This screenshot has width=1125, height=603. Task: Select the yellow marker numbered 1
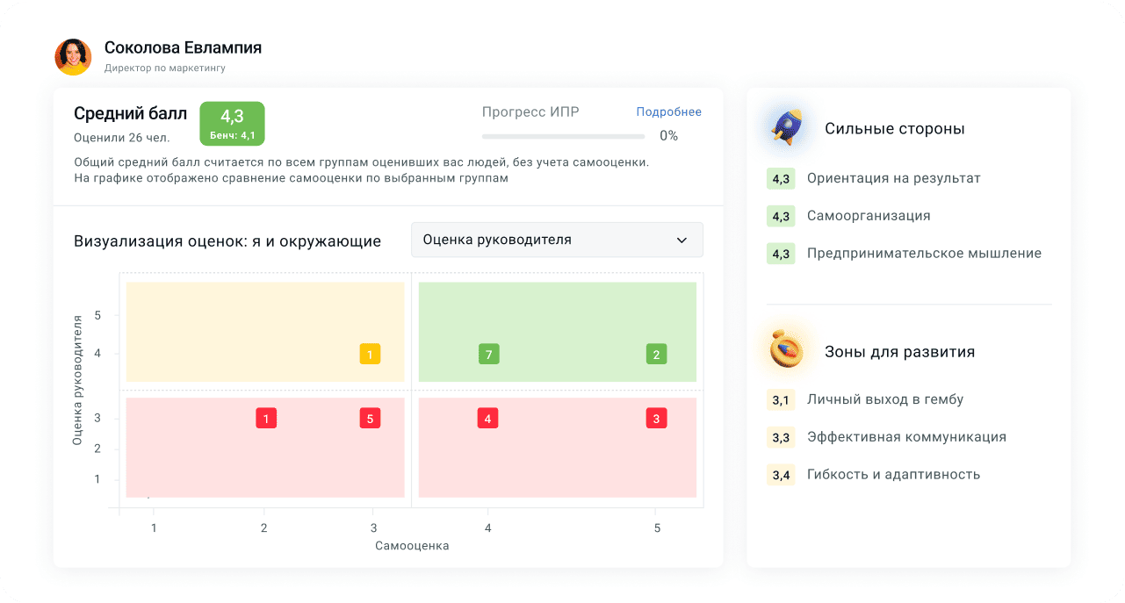(370, 355)
